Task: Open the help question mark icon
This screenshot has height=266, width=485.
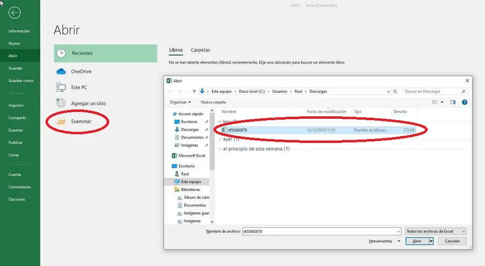Action: pos(465,102)
